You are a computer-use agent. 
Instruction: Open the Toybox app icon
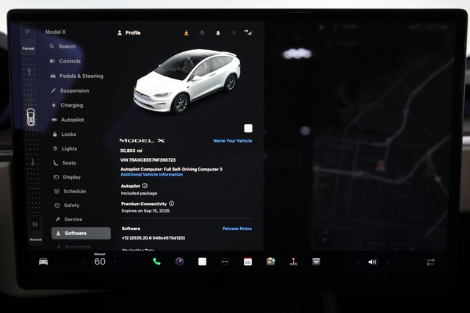point(271,261)
